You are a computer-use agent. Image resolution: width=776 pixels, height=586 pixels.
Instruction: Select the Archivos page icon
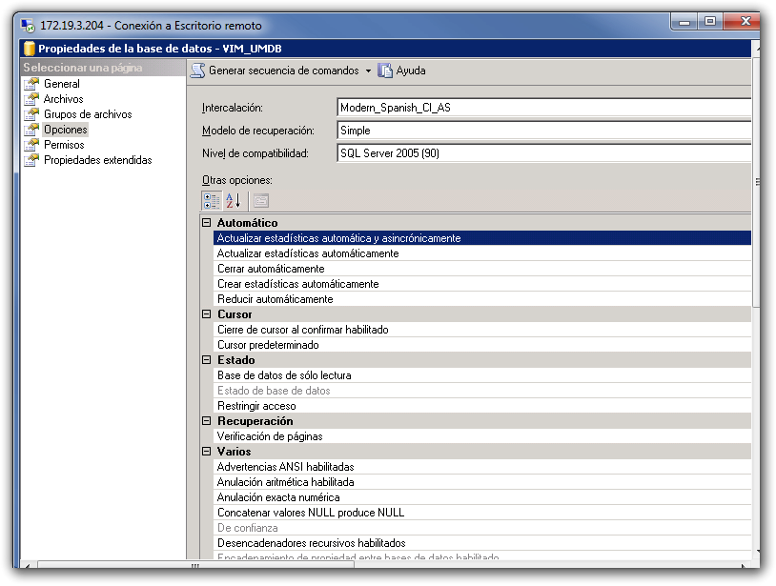tap(31, 99)
